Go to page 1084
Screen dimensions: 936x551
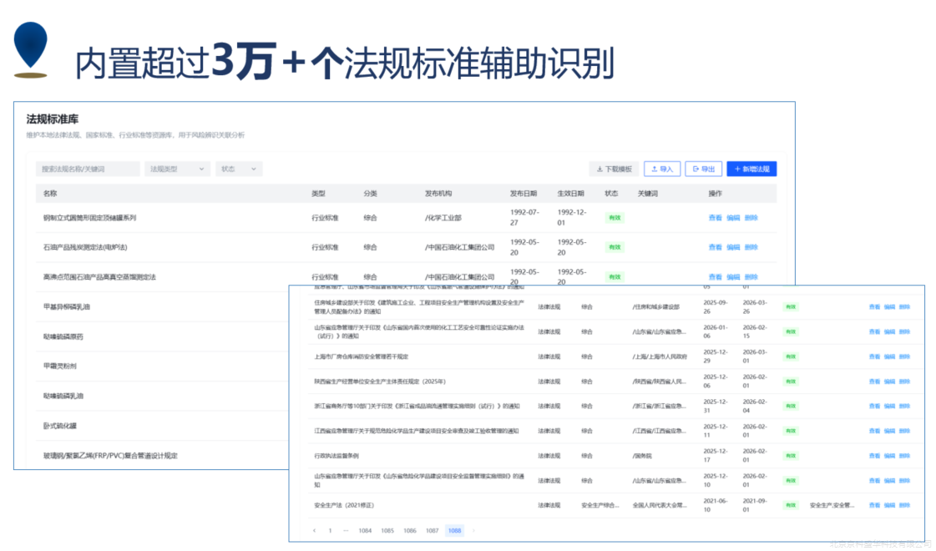366,530
